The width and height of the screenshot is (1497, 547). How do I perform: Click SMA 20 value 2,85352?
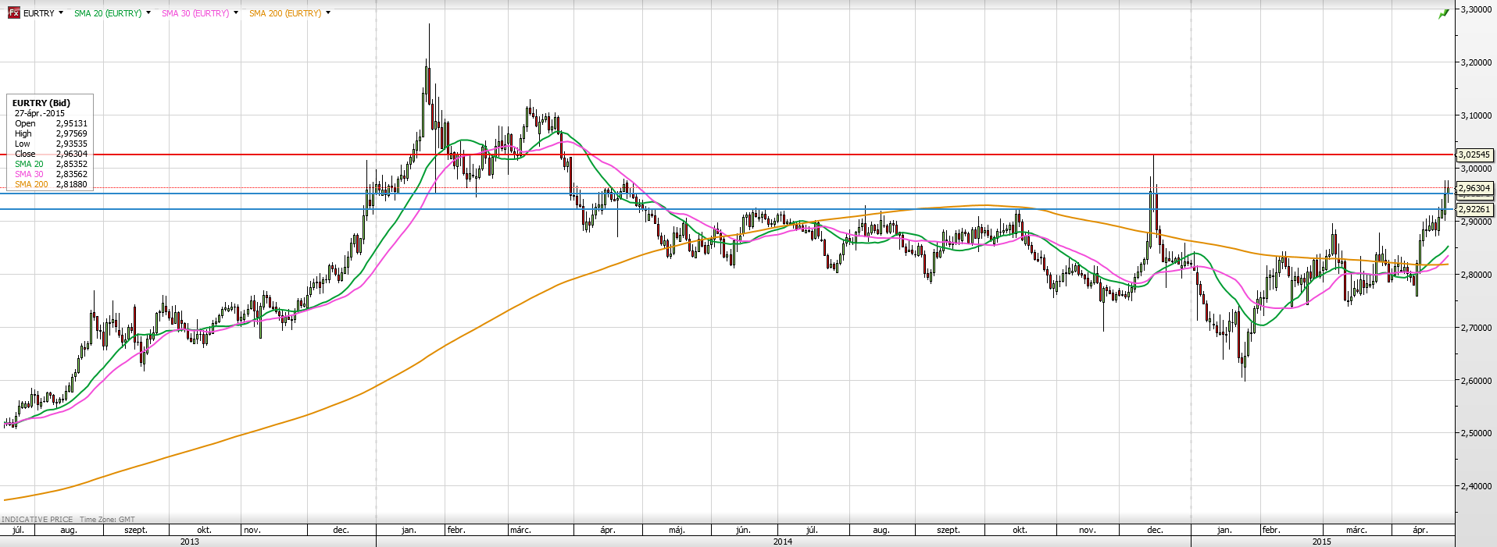click(x=72, y=164)
